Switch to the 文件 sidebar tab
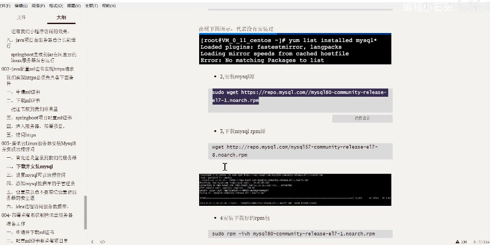 [x=21, y=17]
